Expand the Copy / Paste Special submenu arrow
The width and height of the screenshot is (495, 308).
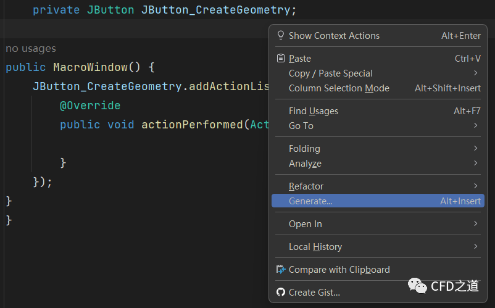pyautogui.click(x=476, y=73)
